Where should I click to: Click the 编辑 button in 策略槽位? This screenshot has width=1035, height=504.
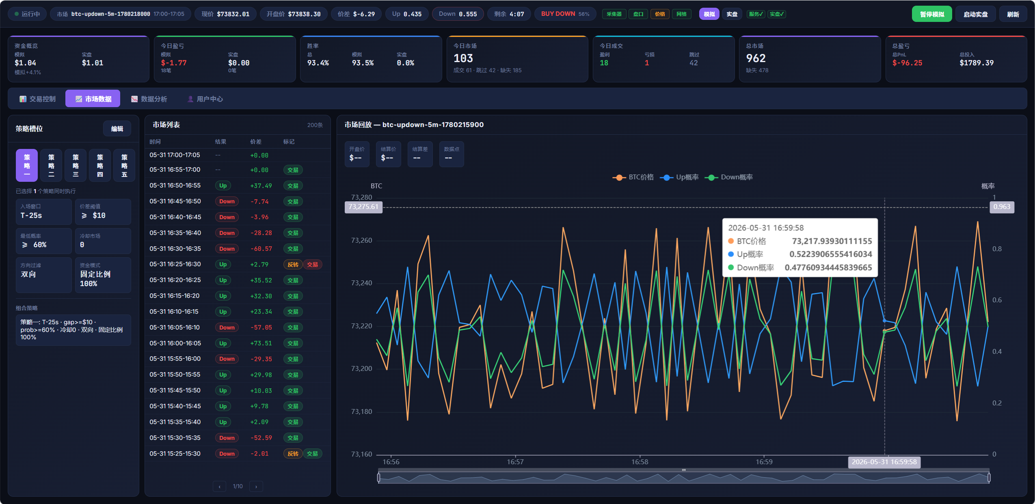(x=117, y=129)
